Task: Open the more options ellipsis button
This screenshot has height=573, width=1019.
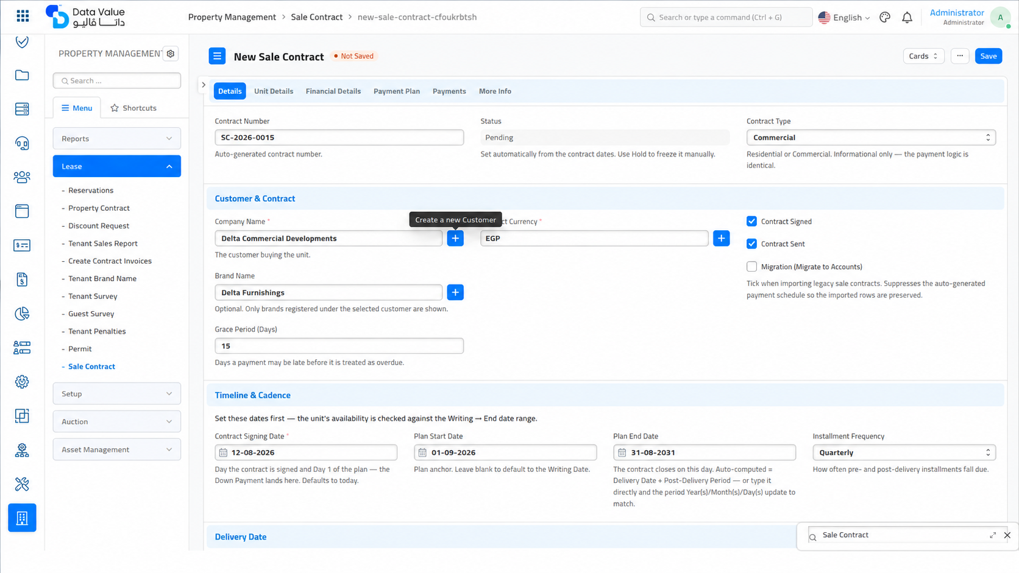Action: [x=960, y=56]
